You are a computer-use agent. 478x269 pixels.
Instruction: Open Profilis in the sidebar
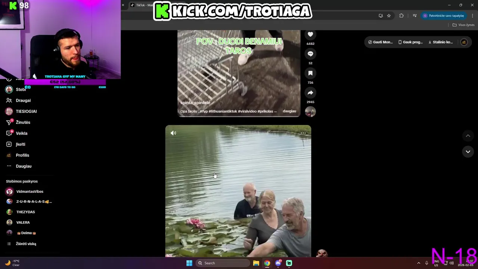click(22, 155)
